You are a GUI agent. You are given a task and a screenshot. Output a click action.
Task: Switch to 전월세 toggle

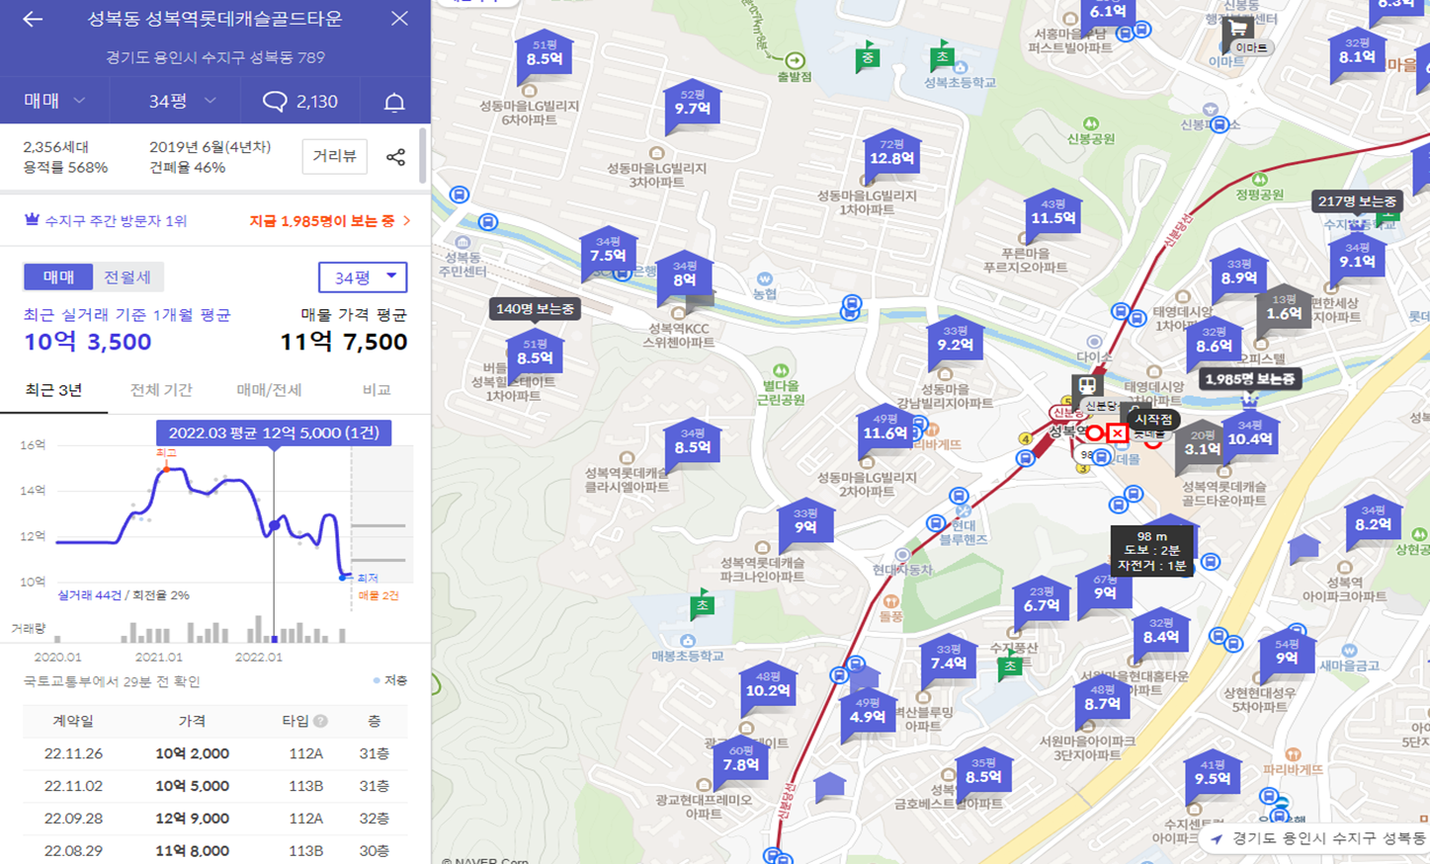pos(127,277)
